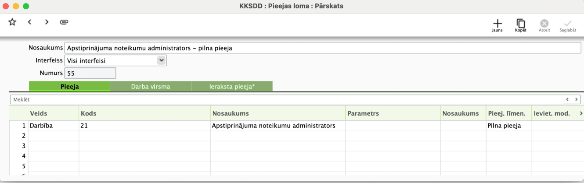Click search bar left arrow
This screenshot has width=584, height=183.
[567, 99]
